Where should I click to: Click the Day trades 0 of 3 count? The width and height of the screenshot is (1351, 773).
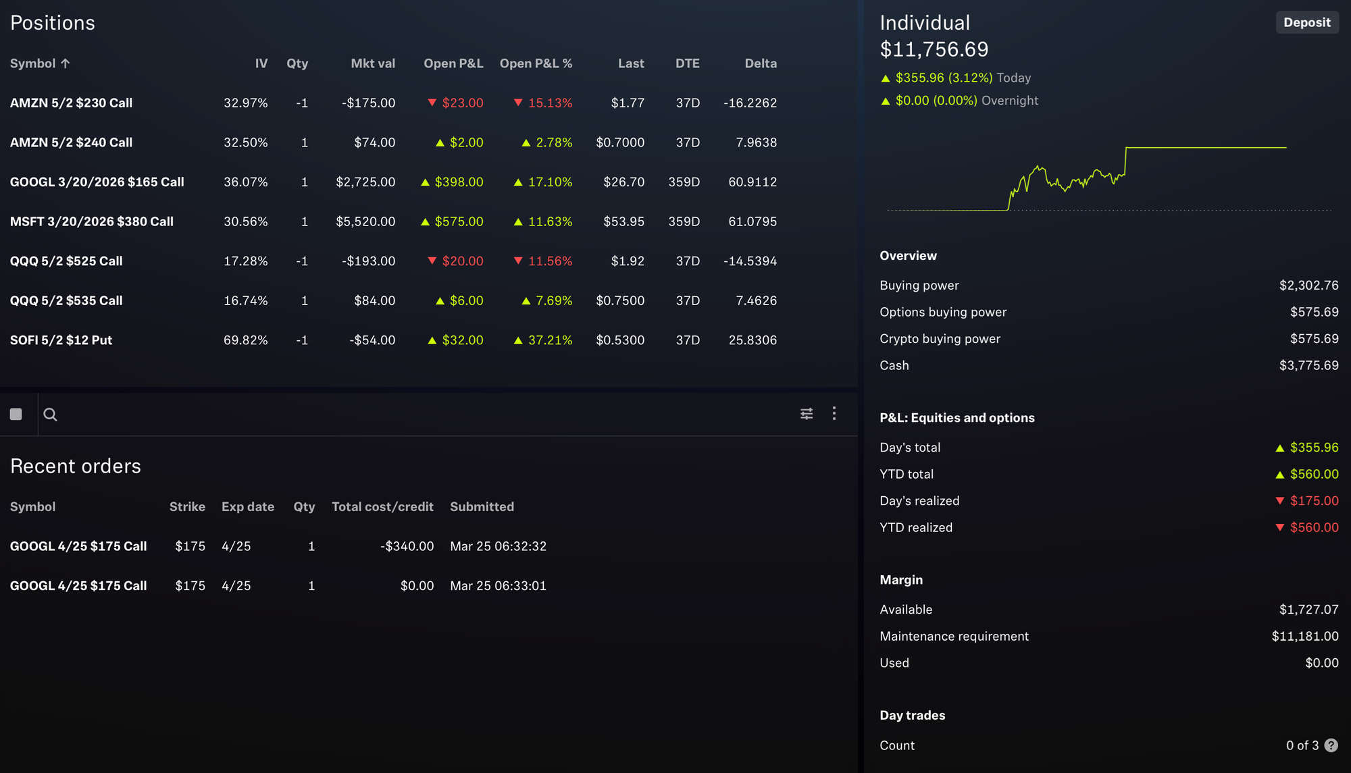click(1302, 745)
